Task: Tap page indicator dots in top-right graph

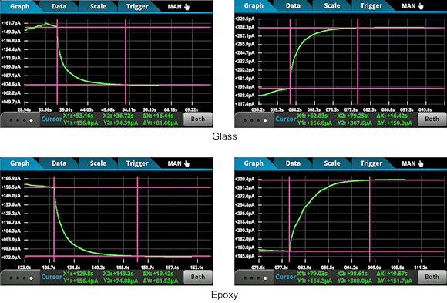Action: (x=255, y=120)
